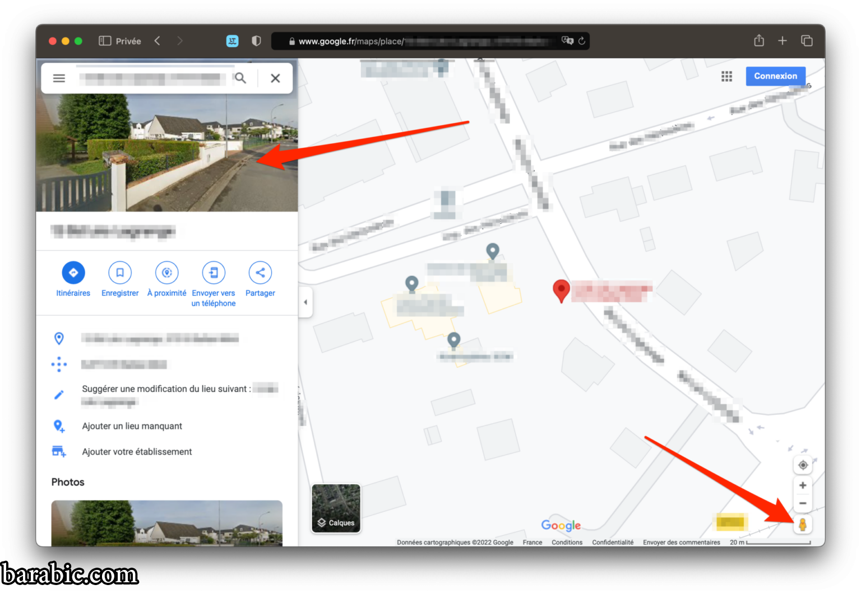Choose Envoyer vers un téléphone

(x=214, y=284)
